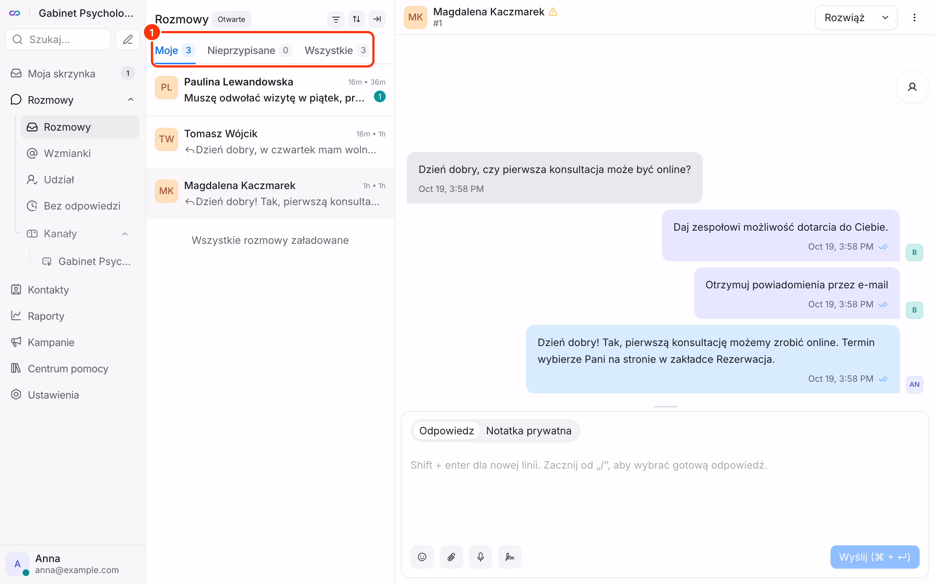Insert an emoji with the smiley icon

tap(422, 557)
